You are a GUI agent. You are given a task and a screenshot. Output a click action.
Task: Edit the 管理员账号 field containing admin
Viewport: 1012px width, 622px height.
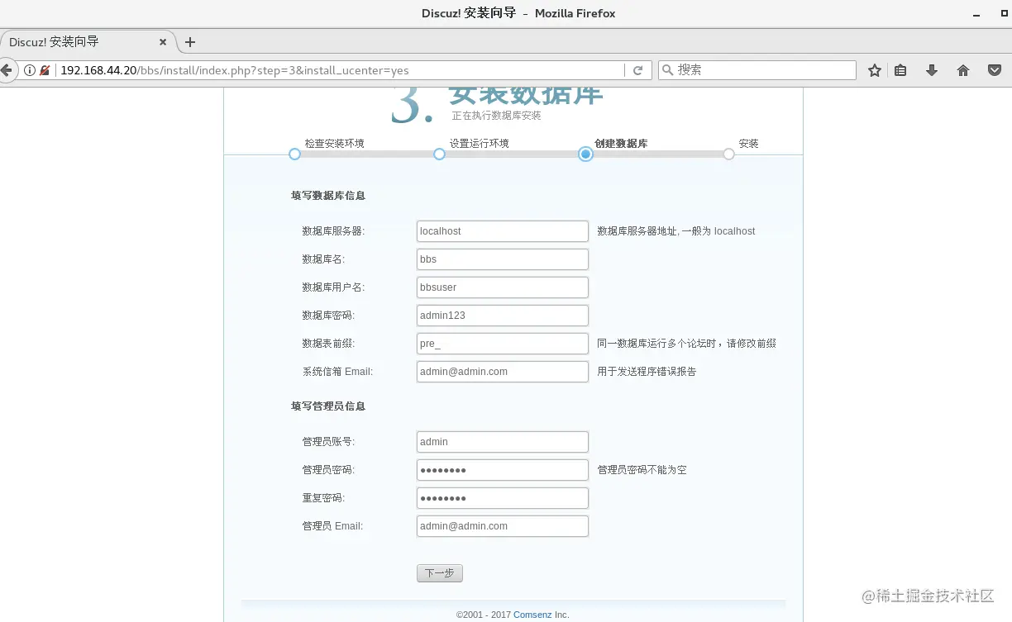coord(503,442)
